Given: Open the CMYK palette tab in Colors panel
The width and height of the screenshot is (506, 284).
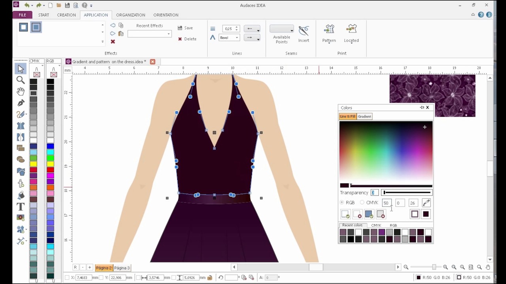Looking at the screenshot, I should coord(376,225).
